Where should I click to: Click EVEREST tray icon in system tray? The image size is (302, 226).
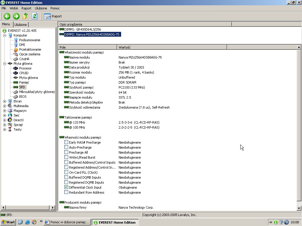(x=276, y=222)
